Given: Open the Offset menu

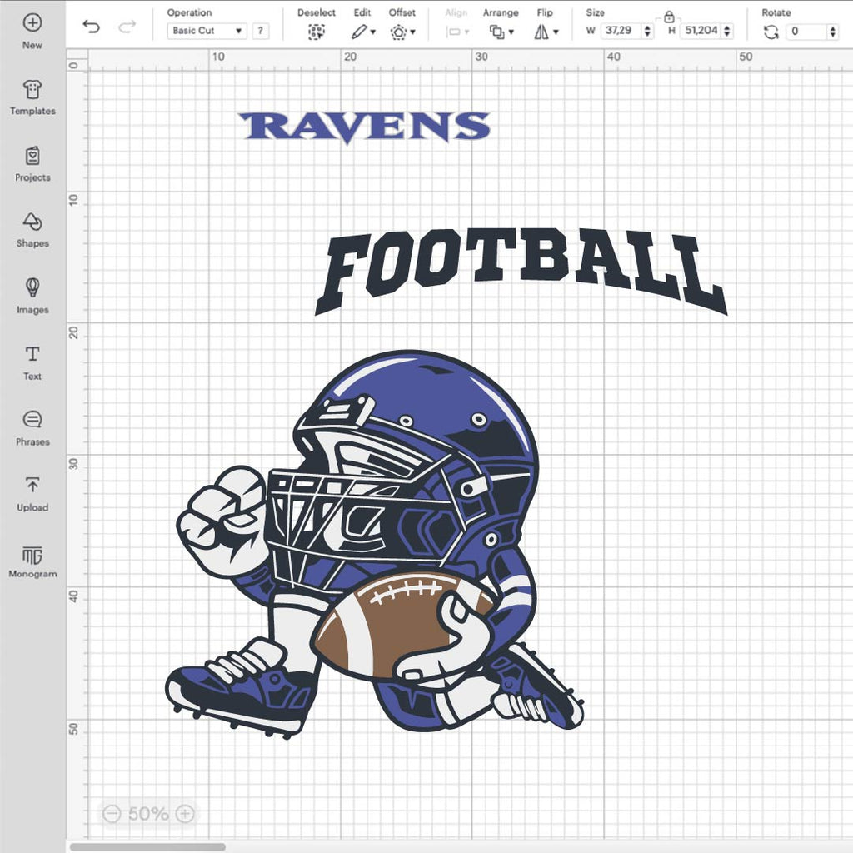Looking at the screenshot, I should coord(402,32).
